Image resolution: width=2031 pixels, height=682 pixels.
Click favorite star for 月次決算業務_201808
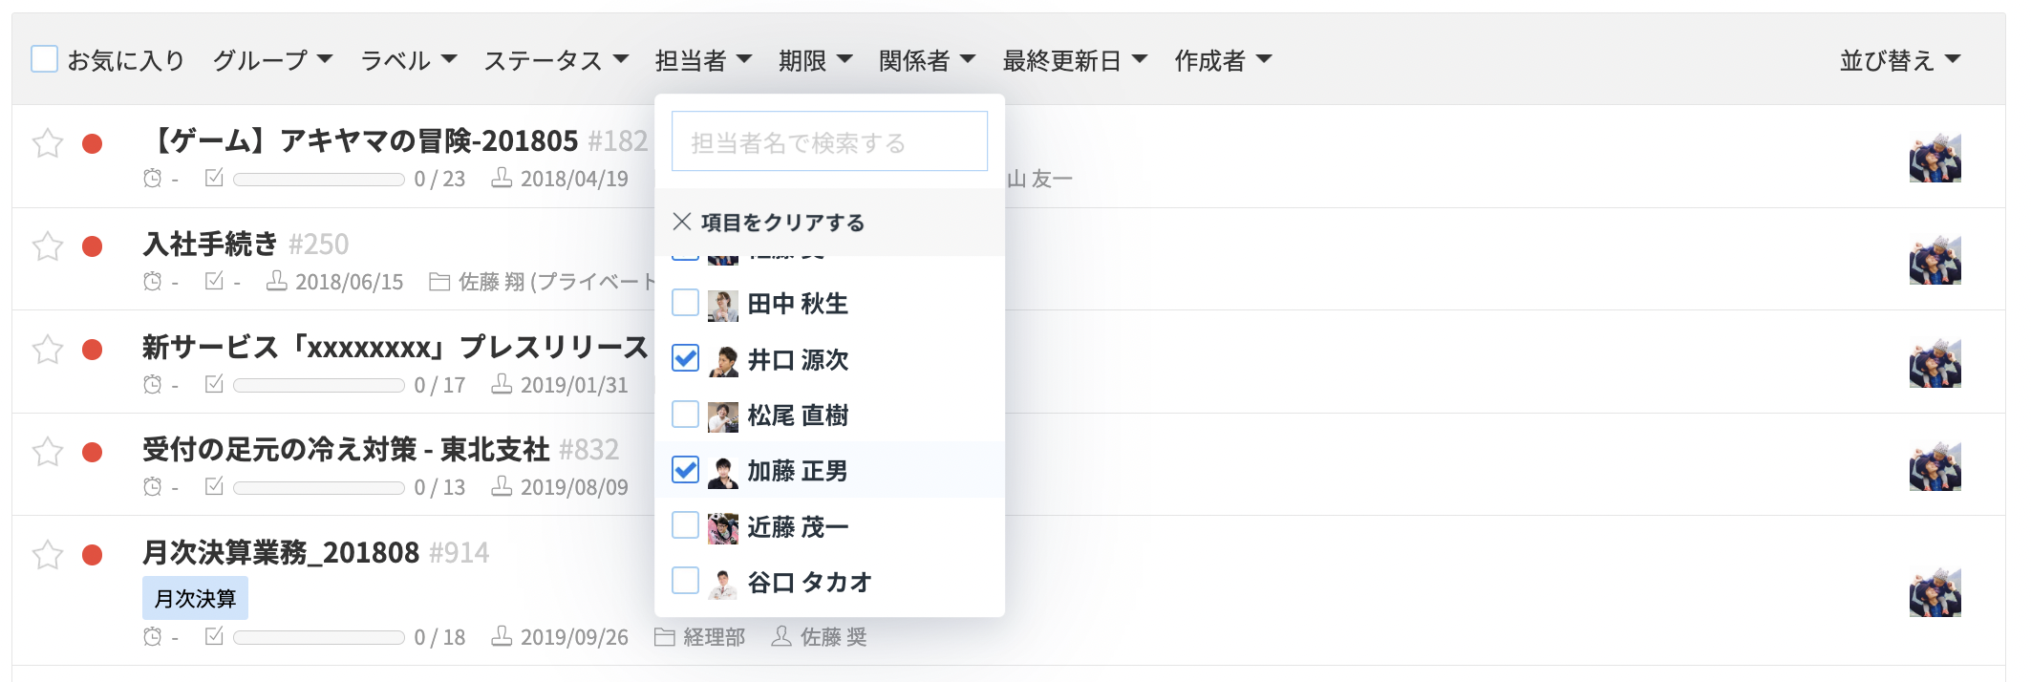48,555
